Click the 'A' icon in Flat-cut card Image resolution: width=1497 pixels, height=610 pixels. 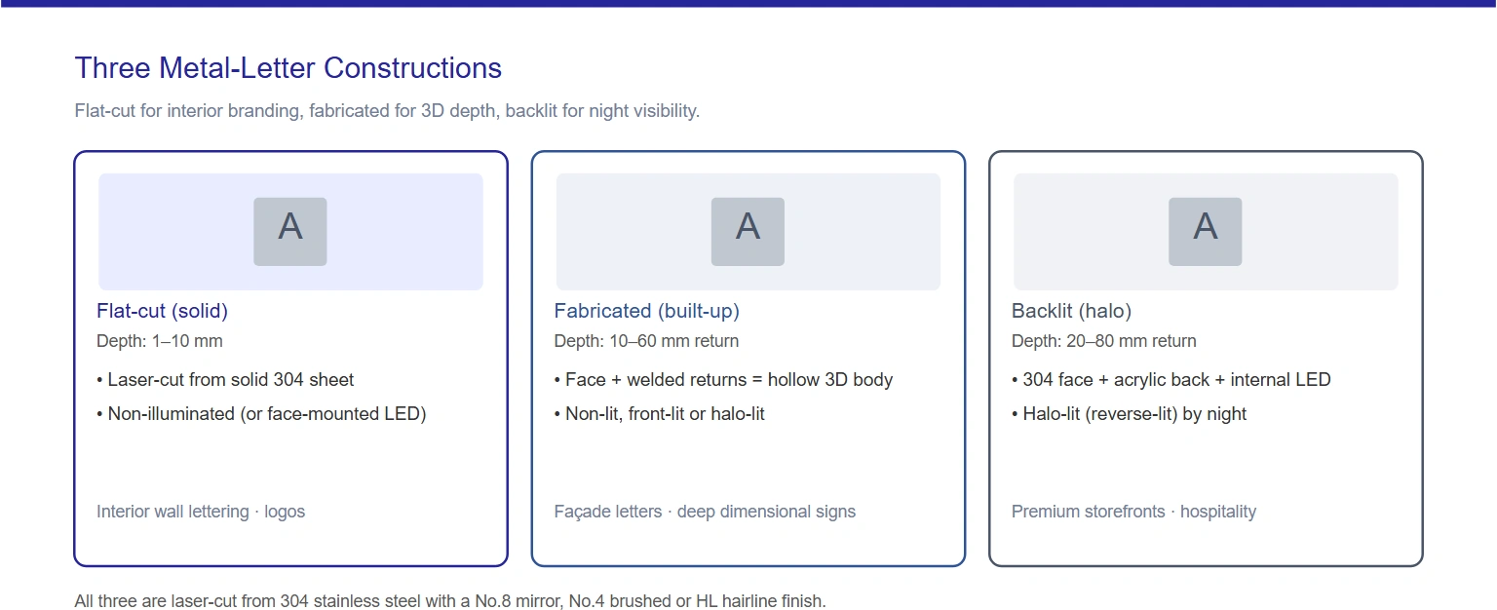pos(290,232)
